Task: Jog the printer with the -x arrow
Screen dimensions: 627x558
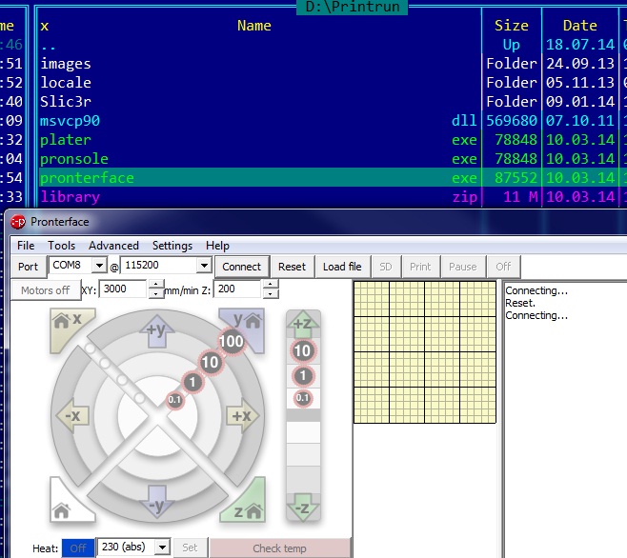Action: click(72, 416)
